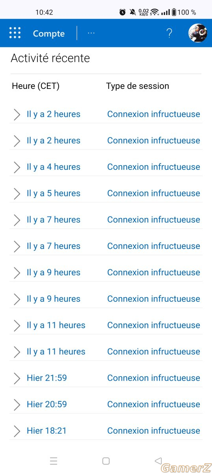Screen dimensions: 212x474
Task: Tap the Android recent apps lines icon
Action: tap(54, 461)
